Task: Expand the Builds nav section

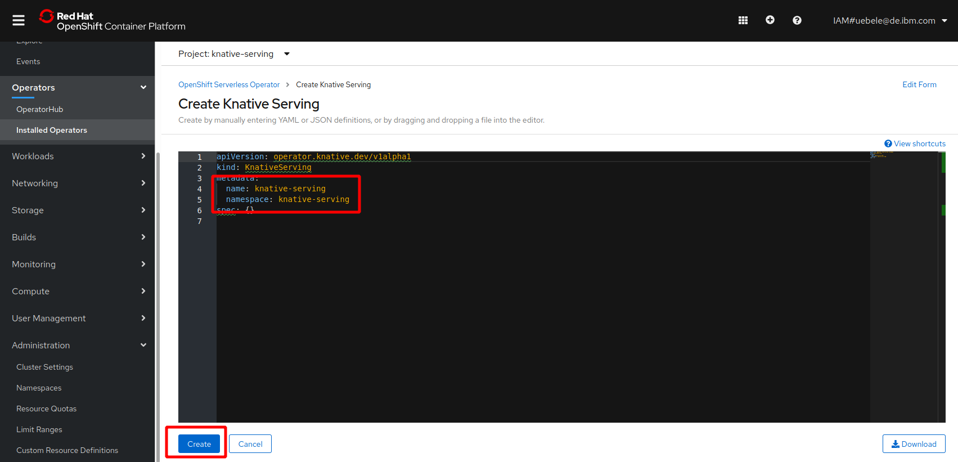Action: [x=78, y=237]
